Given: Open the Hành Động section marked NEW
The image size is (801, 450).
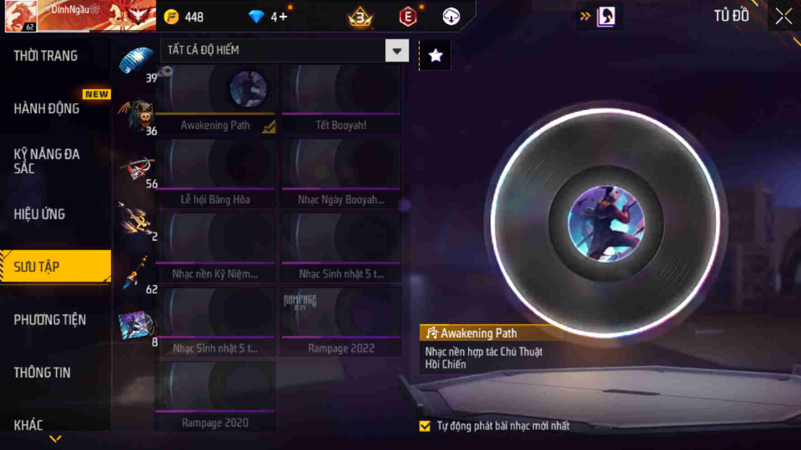Looking at the screenshot, I should pos(47,108).
